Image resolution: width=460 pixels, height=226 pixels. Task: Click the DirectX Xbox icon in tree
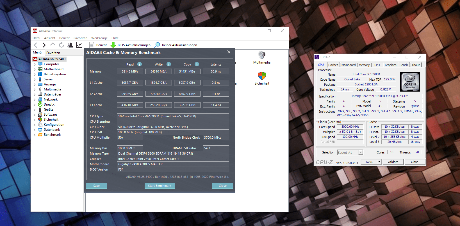pyautogui.click(x=40, y=104)
